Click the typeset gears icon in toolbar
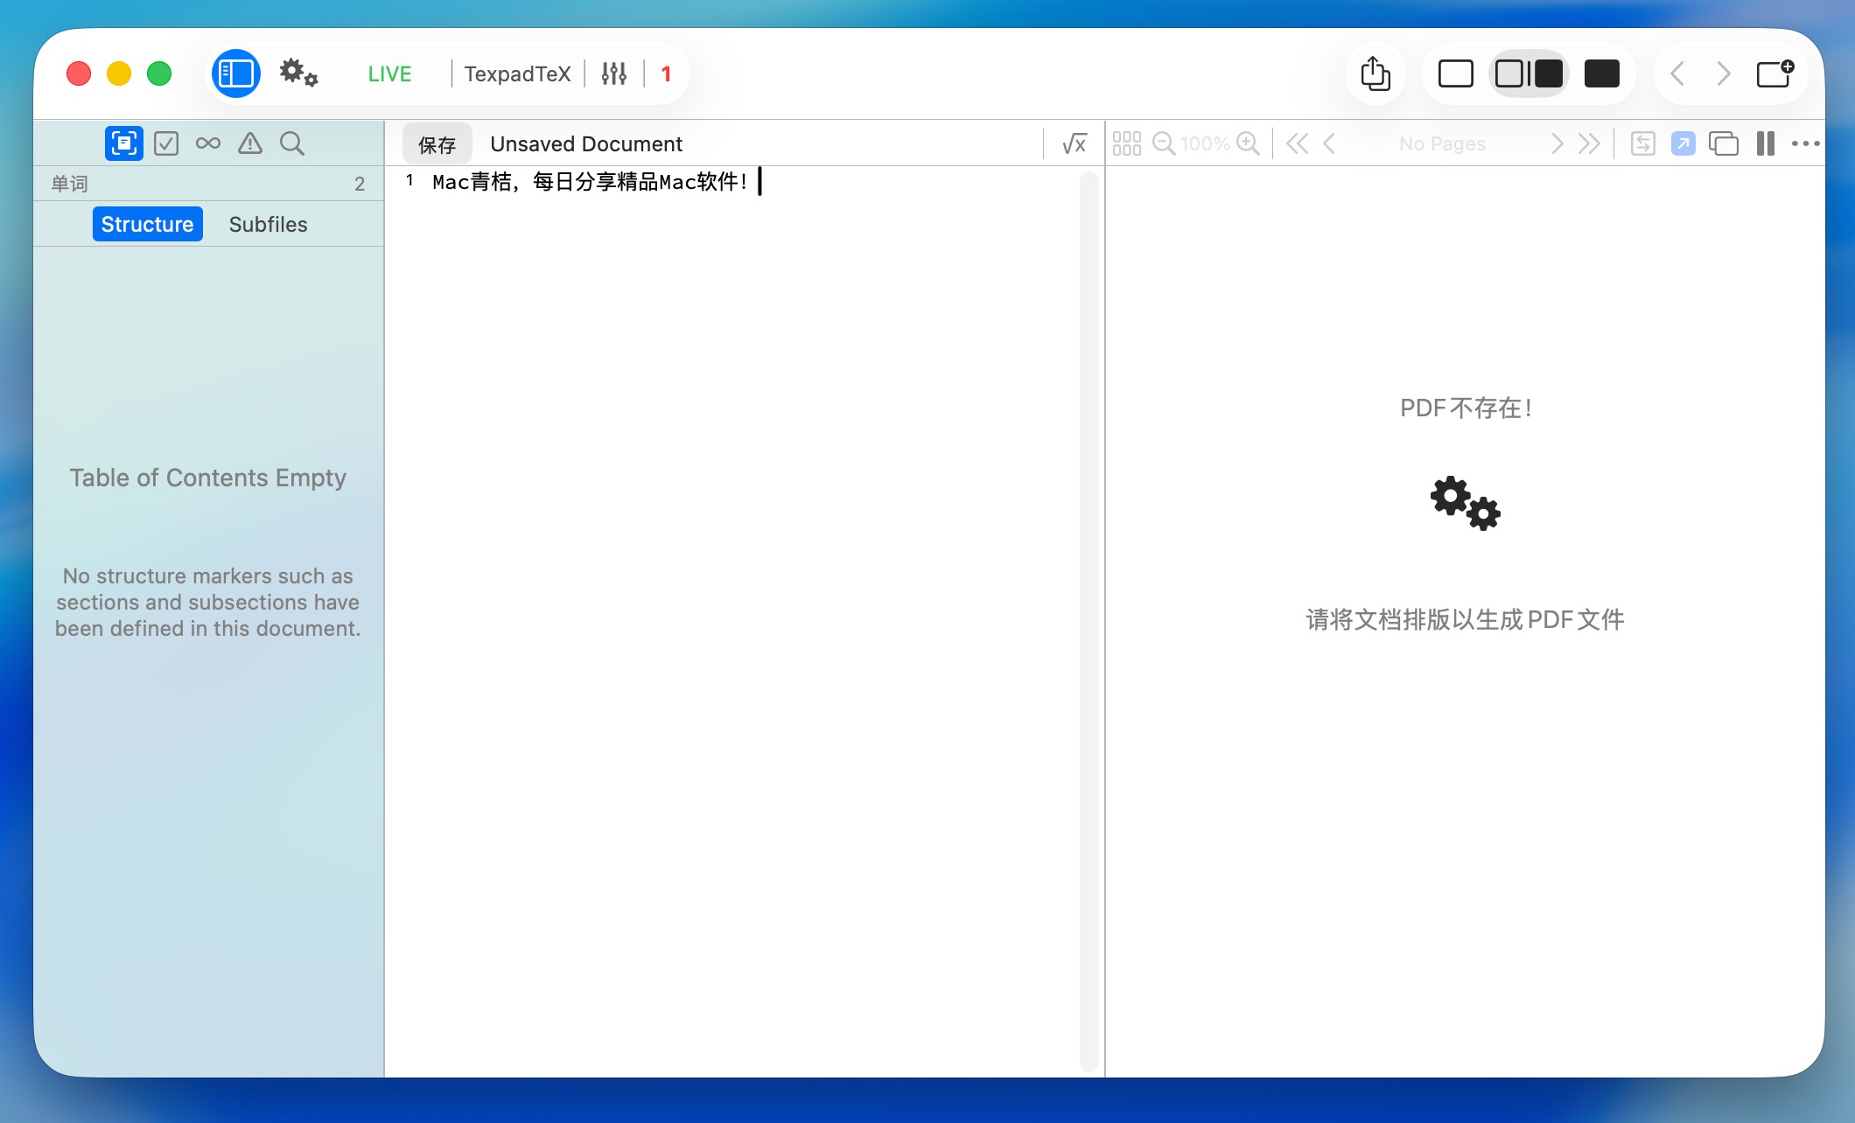The height and width of the screenshot is (1123, 1855). [x=298, y=73]
